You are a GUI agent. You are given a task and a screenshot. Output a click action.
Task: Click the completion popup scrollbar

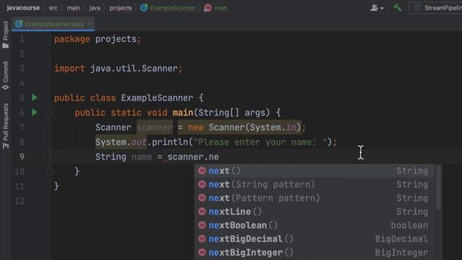click(x=438, y=187)
